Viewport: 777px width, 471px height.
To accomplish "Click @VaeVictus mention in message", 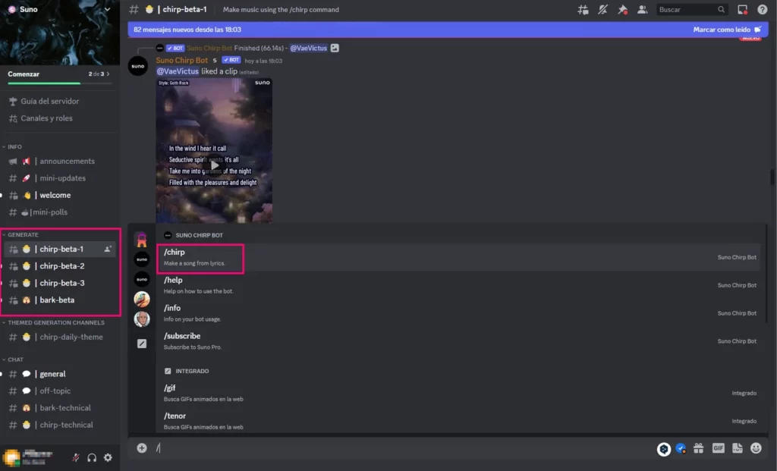I will click(178, 71).
